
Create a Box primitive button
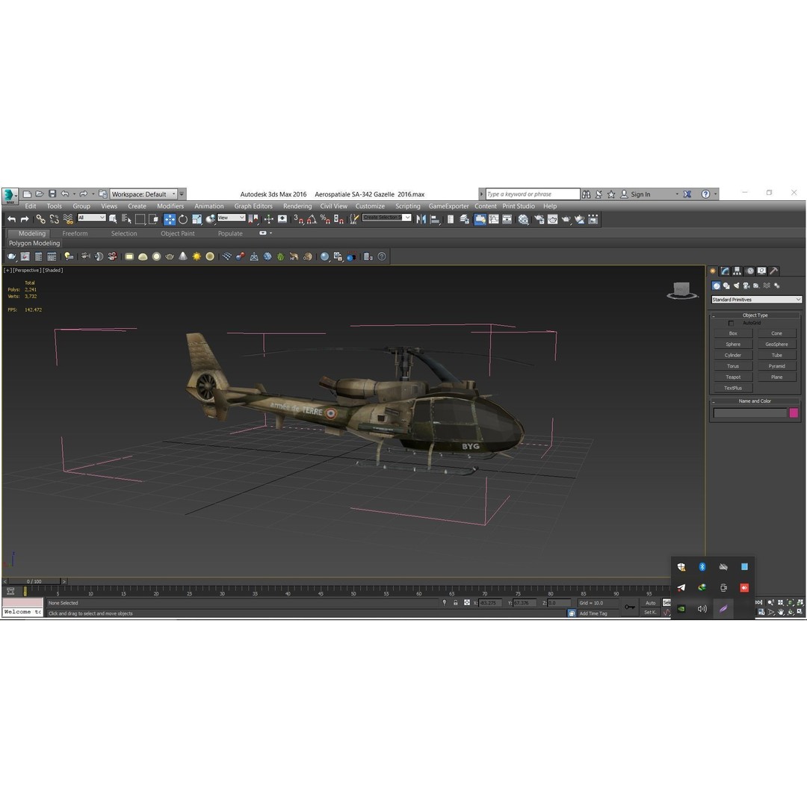[733, 333]
